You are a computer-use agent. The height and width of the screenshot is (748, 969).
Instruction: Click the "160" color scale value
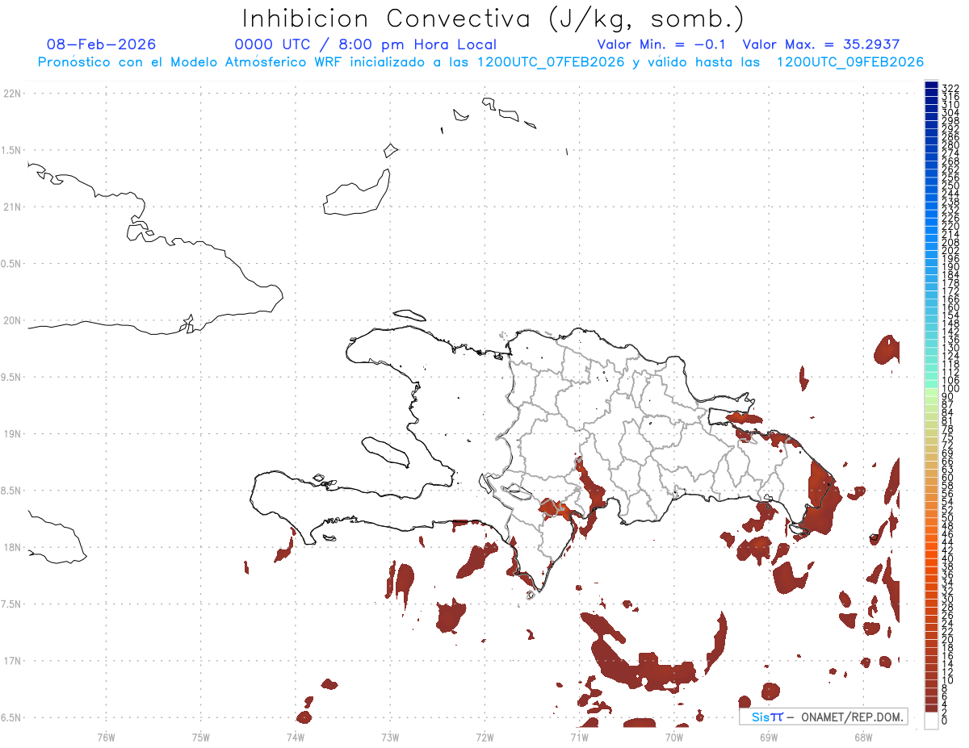950,307
